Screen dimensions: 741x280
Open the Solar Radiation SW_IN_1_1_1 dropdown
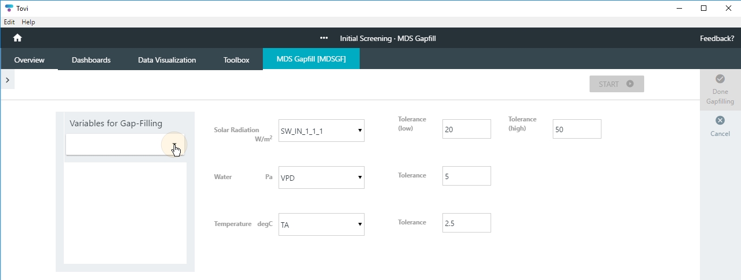(321, 131)
